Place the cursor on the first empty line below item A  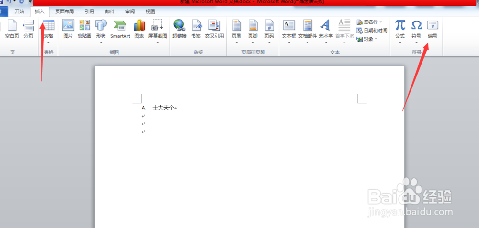click(143, 116)
